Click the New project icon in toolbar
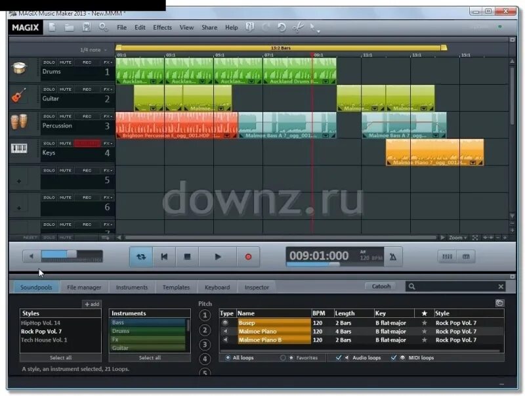 tap(52, 27)
